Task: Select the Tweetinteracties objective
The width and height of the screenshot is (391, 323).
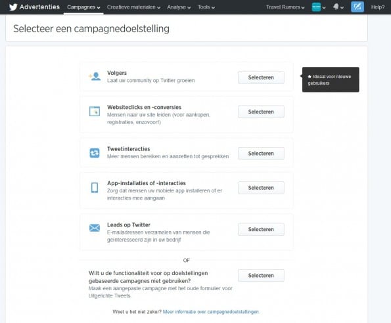Action: [x=261, y=154]
